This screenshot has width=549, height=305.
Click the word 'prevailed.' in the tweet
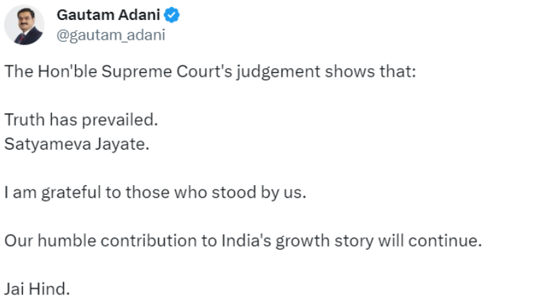tap(120, 120)
